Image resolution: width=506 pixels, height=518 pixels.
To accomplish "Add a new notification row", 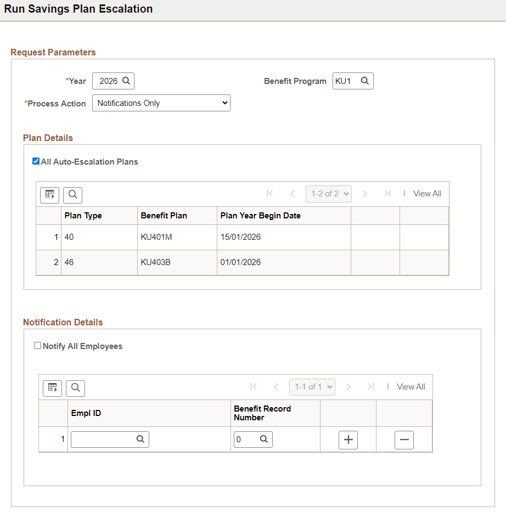I will [x=348, y=440].
